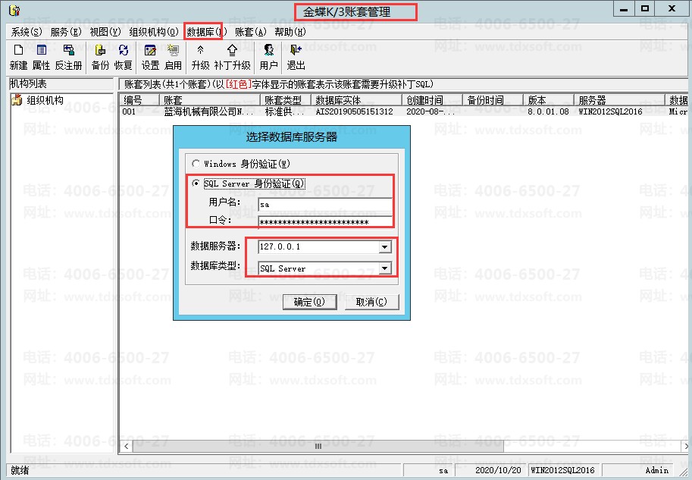Click the 确定(O) button
Image resolution: width=692 pixels, height=480 pixels.
click(x=309, y=302)
